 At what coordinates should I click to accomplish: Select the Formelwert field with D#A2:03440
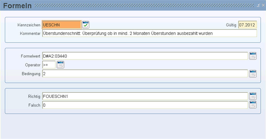pos(145,56)
